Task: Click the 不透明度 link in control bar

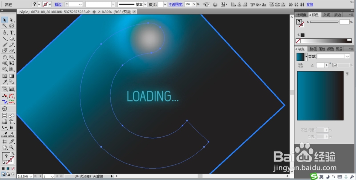Action: pos(176,5)
